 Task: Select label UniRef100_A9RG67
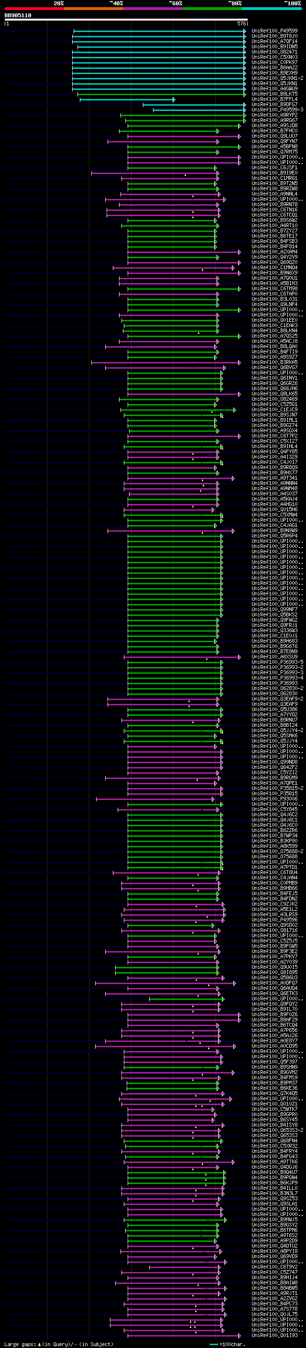click(x=274, y=121)
